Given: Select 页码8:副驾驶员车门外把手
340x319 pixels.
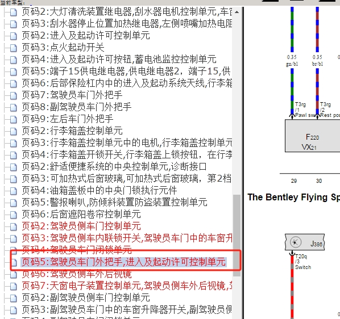Looking at the screenshot, I should 77,107.
